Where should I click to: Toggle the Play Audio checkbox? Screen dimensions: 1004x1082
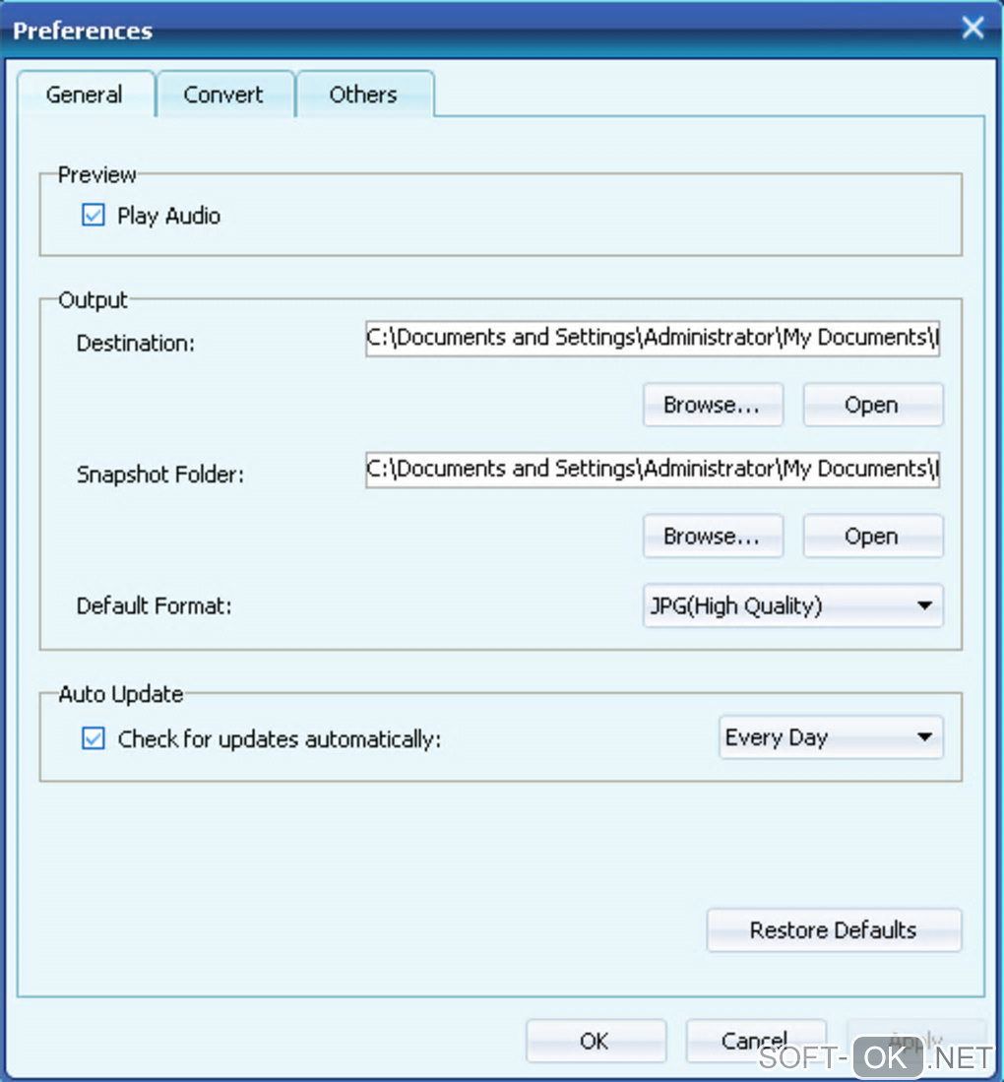[94, 216]
